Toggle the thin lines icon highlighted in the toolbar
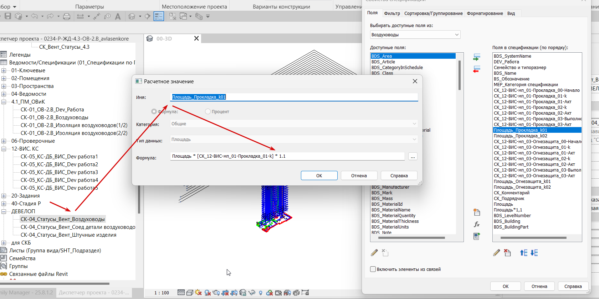The width and height of the screenshot is (599, 299). 159,16
